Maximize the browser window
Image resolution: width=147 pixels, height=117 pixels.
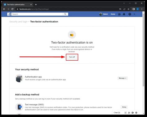136,3
